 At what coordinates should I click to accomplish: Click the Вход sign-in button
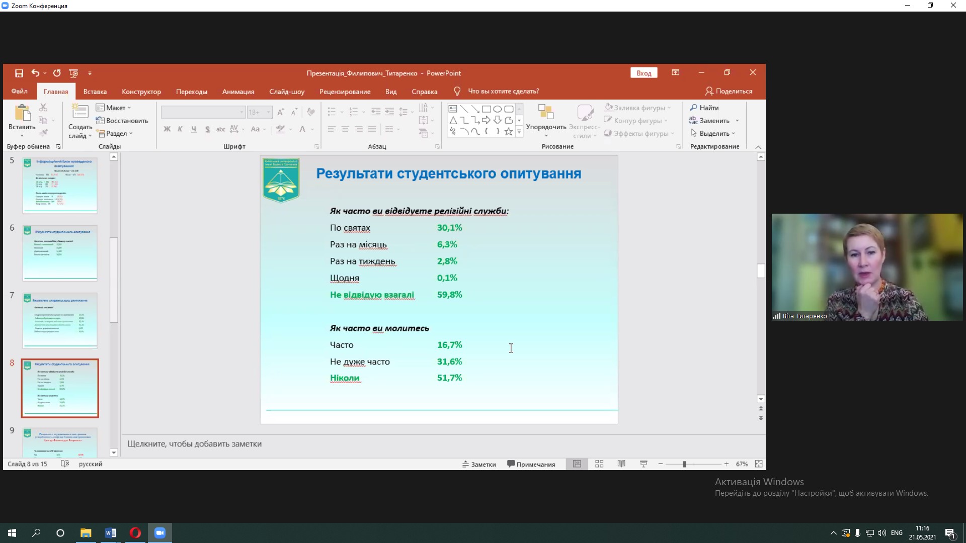pyautogui.click(x=643, y=73)
